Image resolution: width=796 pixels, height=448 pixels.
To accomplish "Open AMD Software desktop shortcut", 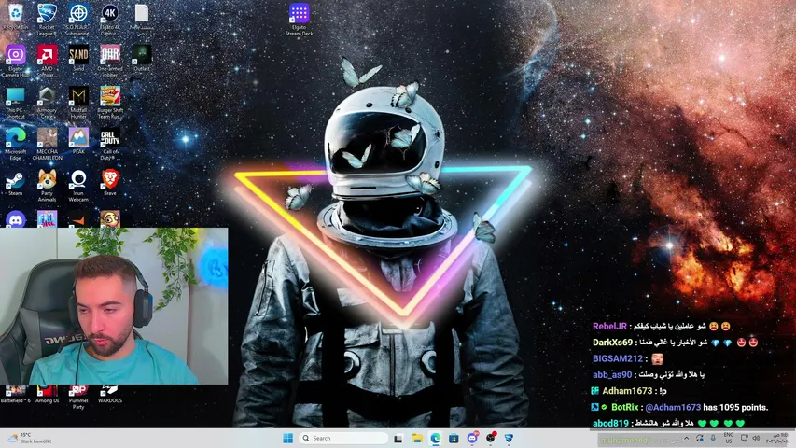I will pyautogui.click(x=47, y=61).
